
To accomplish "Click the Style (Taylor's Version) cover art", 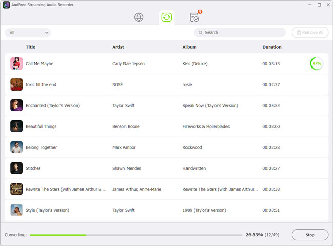I will click(x=16, y=210).
